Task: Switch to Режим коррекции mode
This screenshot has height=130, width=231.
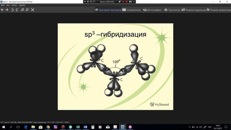Action: click(x=194, y=10)
